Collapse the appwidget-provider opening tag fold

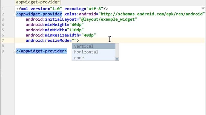14,14
